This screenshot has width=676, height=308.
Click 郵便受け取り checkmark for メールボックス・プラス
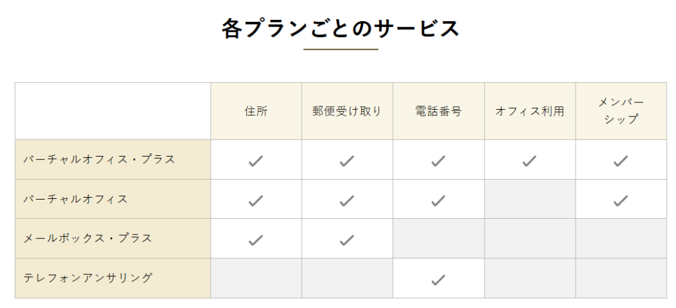pos(347,240)
